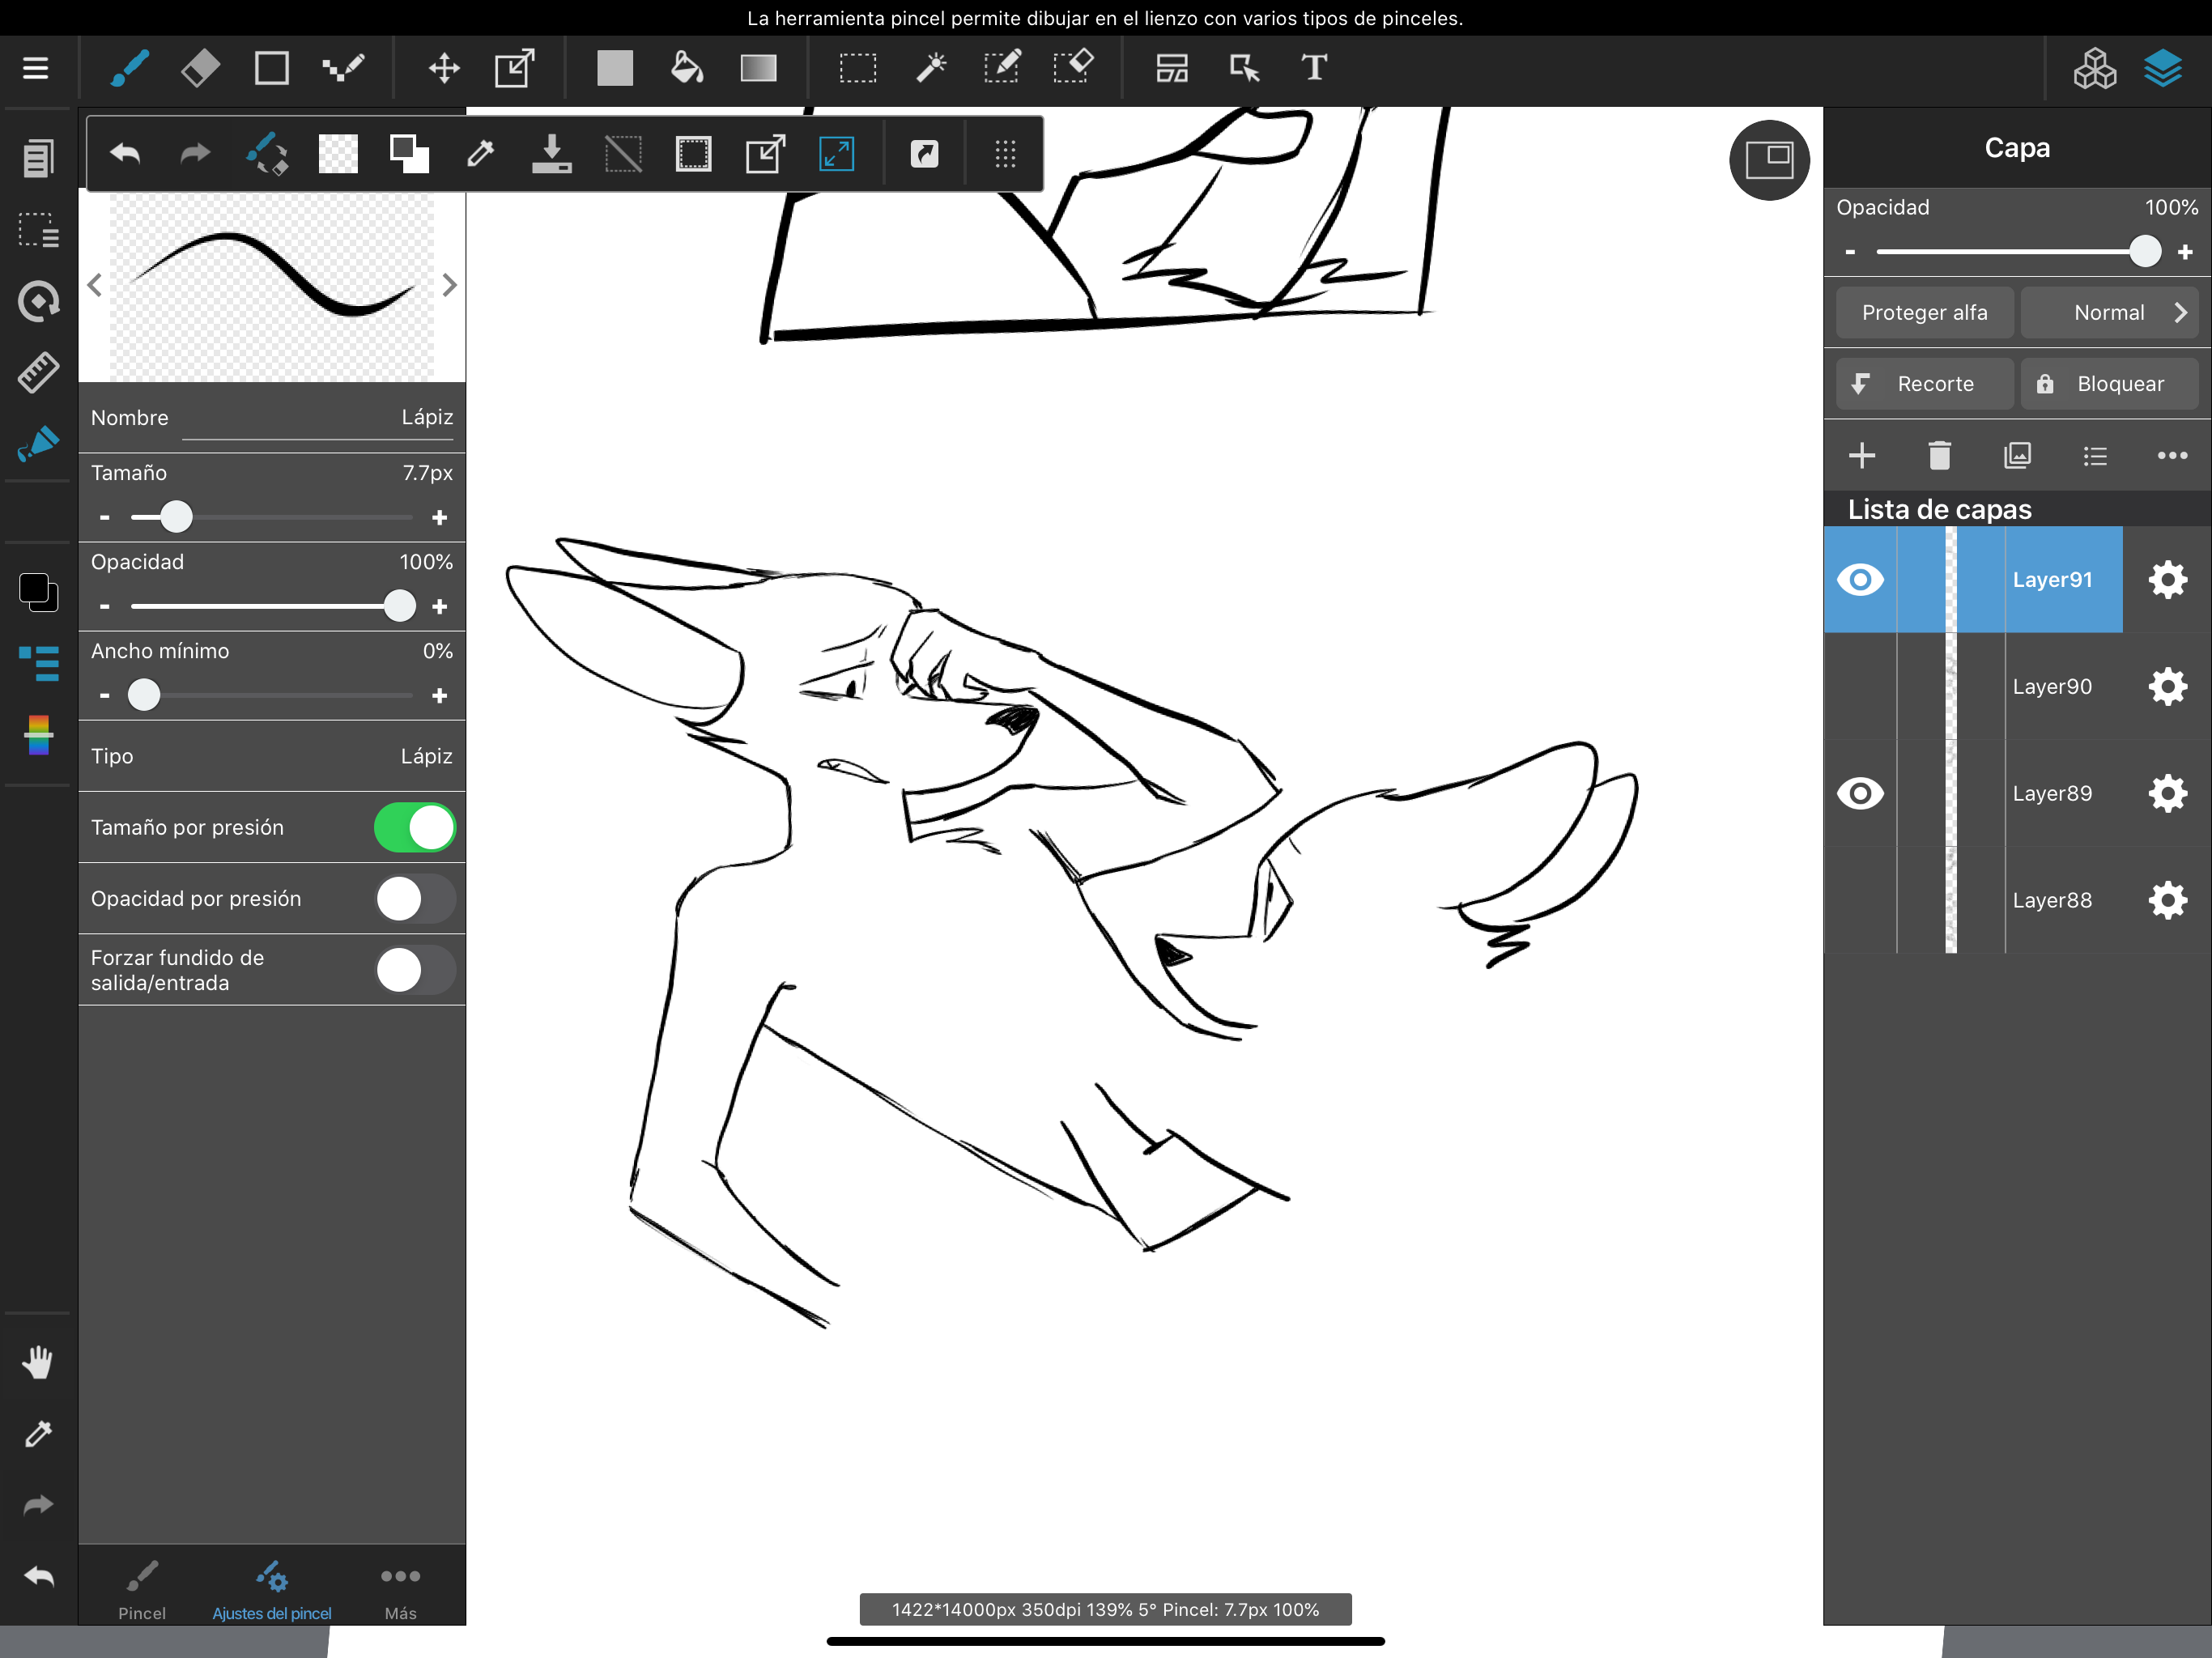
Task: Open the Más tab
Action: [400, 1590]
